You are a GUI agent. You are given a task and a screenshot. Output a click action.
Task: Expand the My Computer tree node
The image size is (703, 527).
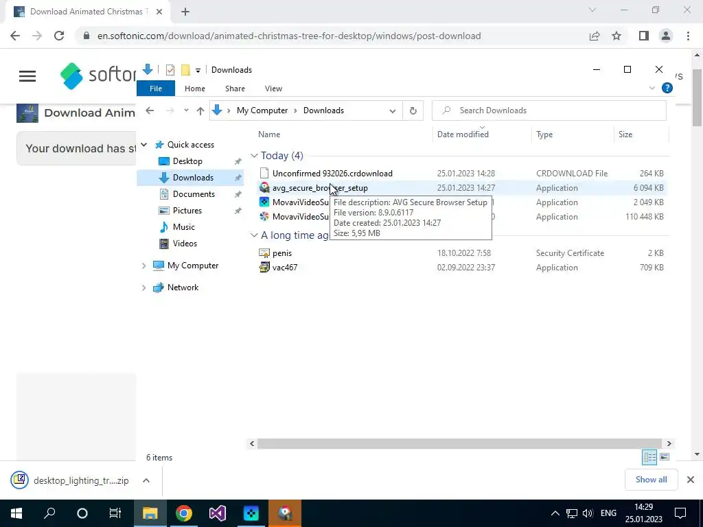(x=144, y=266)
